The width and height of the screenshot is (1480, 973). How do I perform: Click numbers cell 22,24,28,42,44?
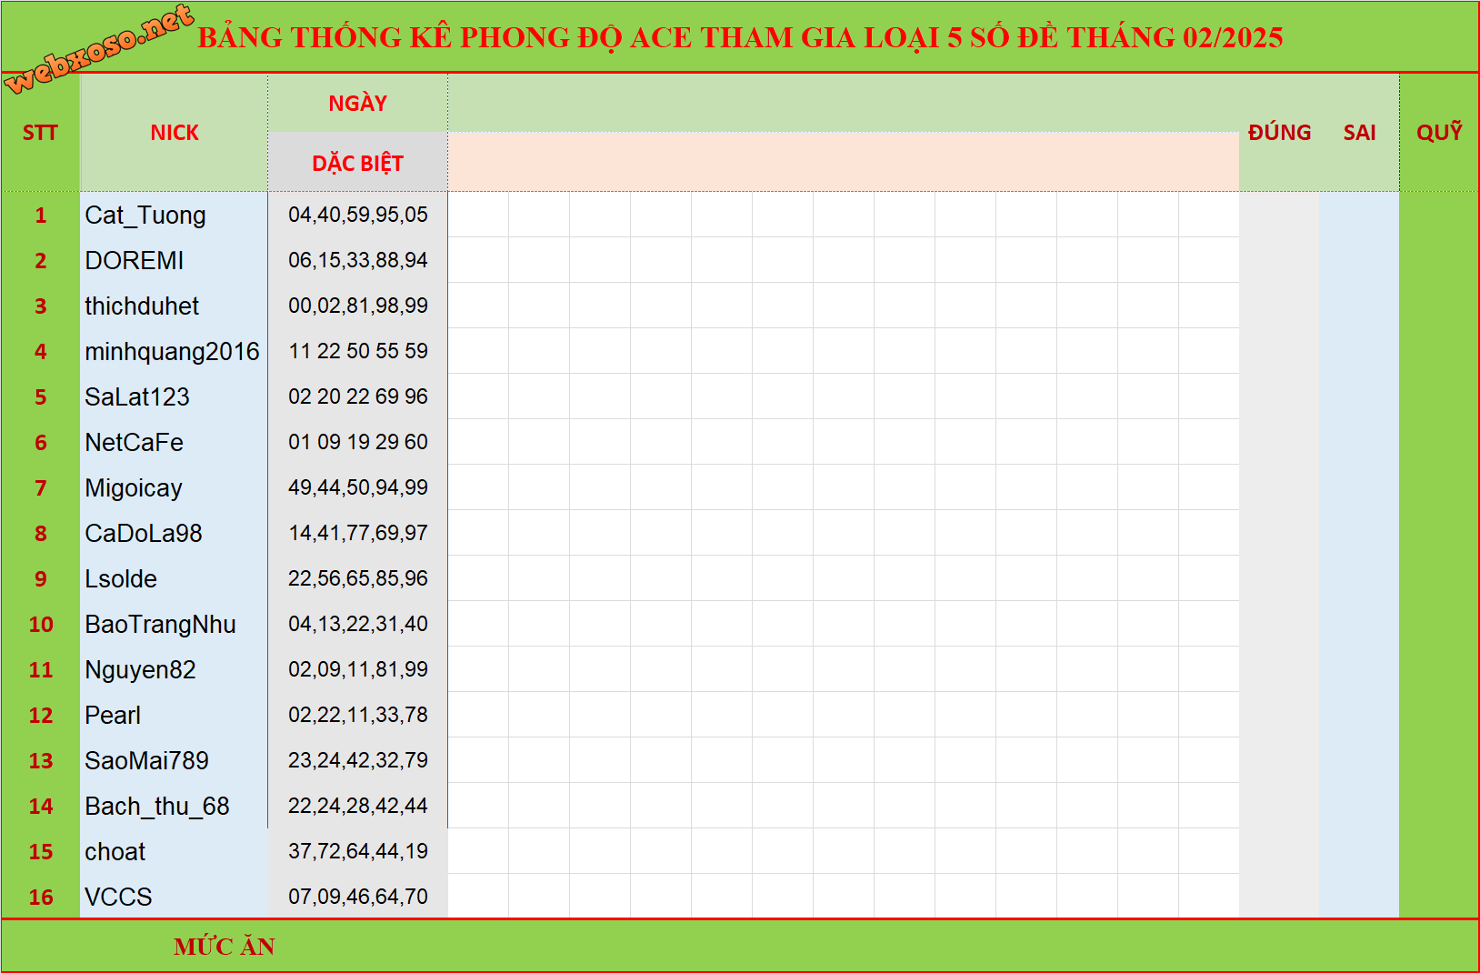tap(357, 806)
